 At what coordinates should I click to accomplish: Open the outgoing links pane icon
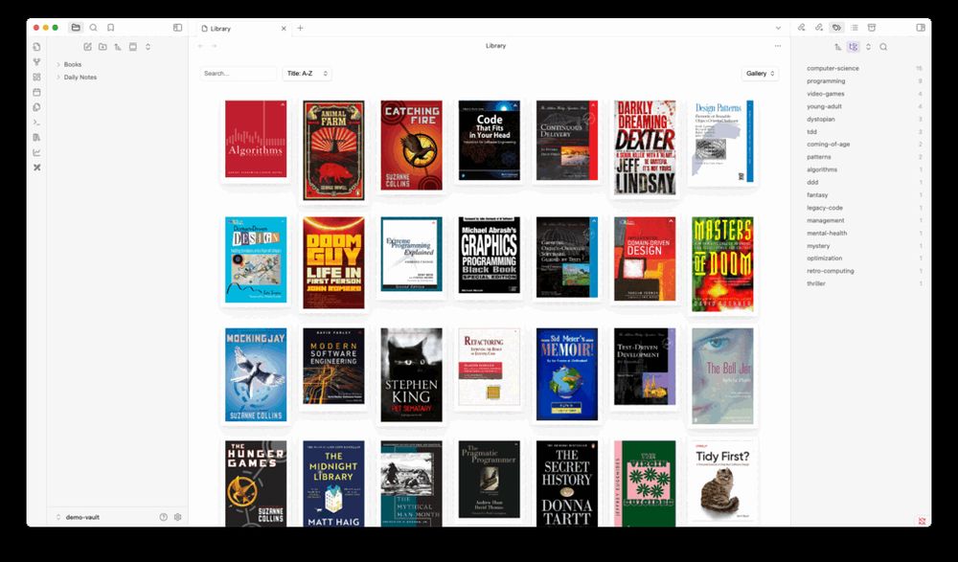(x=819, y=28)
